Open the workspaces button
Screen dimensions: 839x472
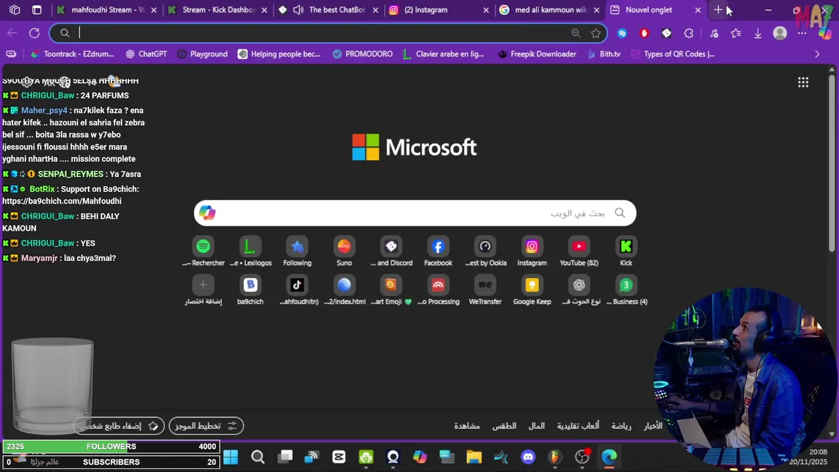[14, 10]
